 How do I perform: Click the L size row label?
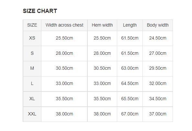coord(32,84)
